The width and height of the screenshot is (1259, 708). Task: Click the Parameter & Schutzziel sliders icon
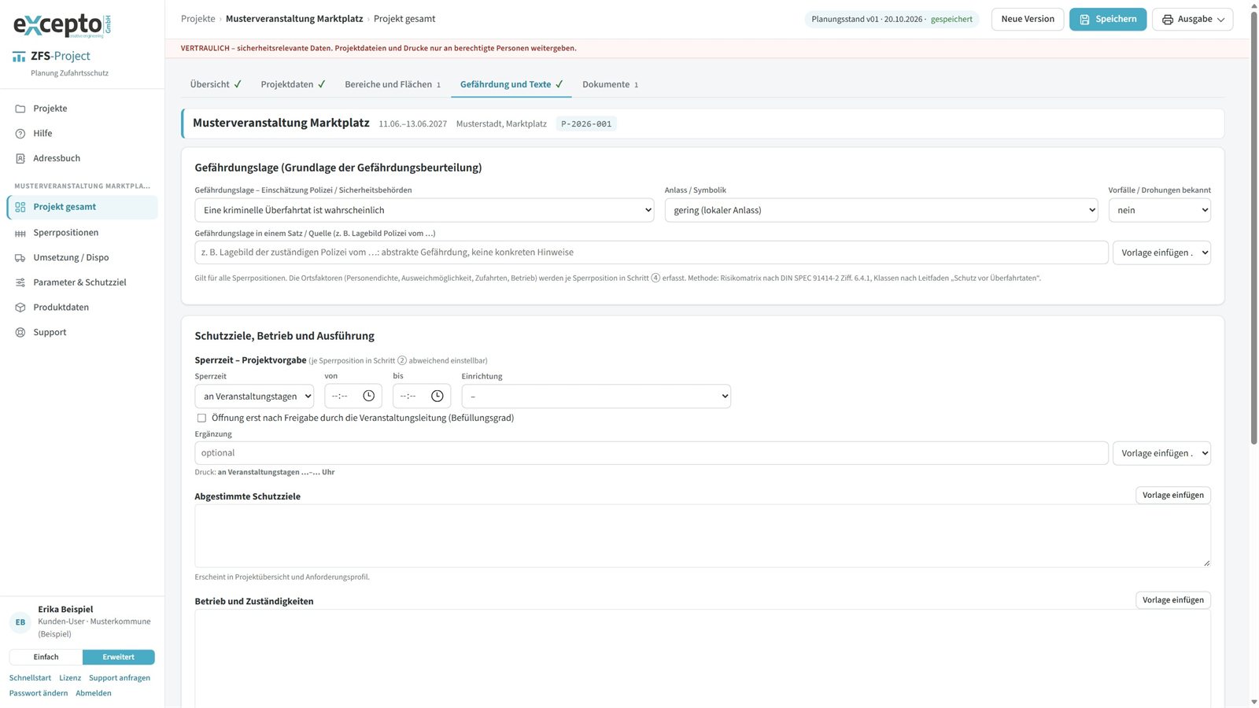pos(20,282)
